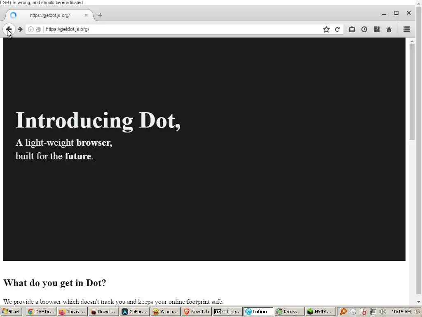The width and height of the screenshot is (422, 317).
Task: Reload the getdot.js.org page
Action: (337, 29)
